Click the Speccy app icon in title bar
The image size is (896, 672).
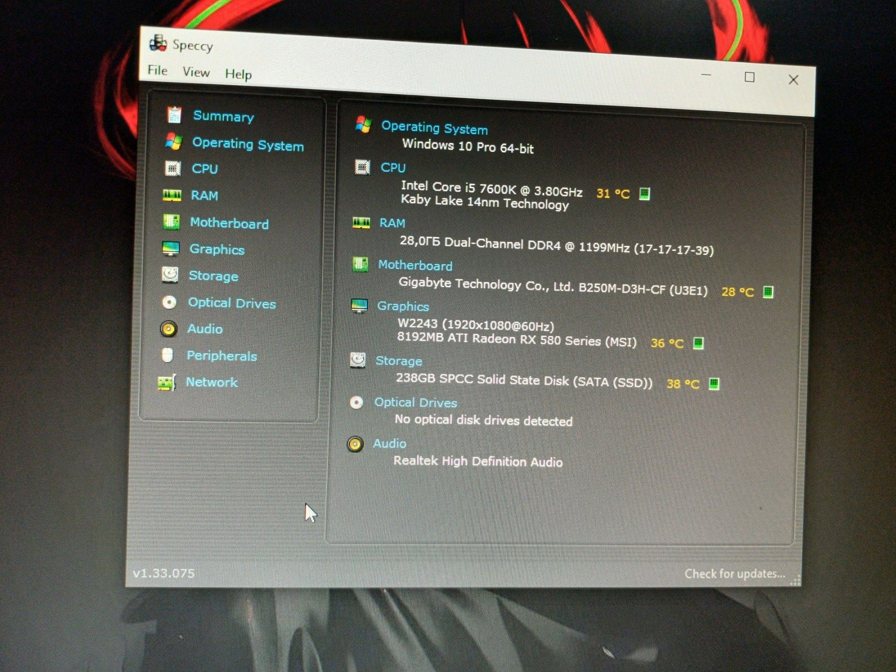[x=158, y=43]
